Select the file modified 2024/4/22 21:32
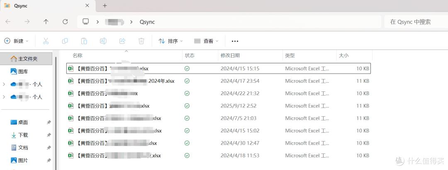The height and width of the screenshot is (170, 448). coord(219,93)
